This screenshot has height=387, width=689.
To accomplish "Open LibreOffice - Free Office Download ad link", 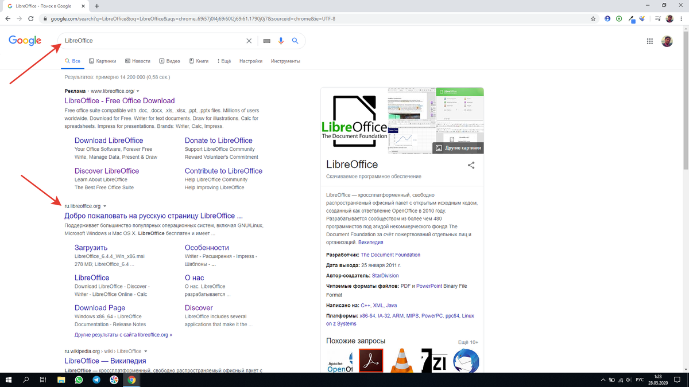I will [x=119, y=101].
